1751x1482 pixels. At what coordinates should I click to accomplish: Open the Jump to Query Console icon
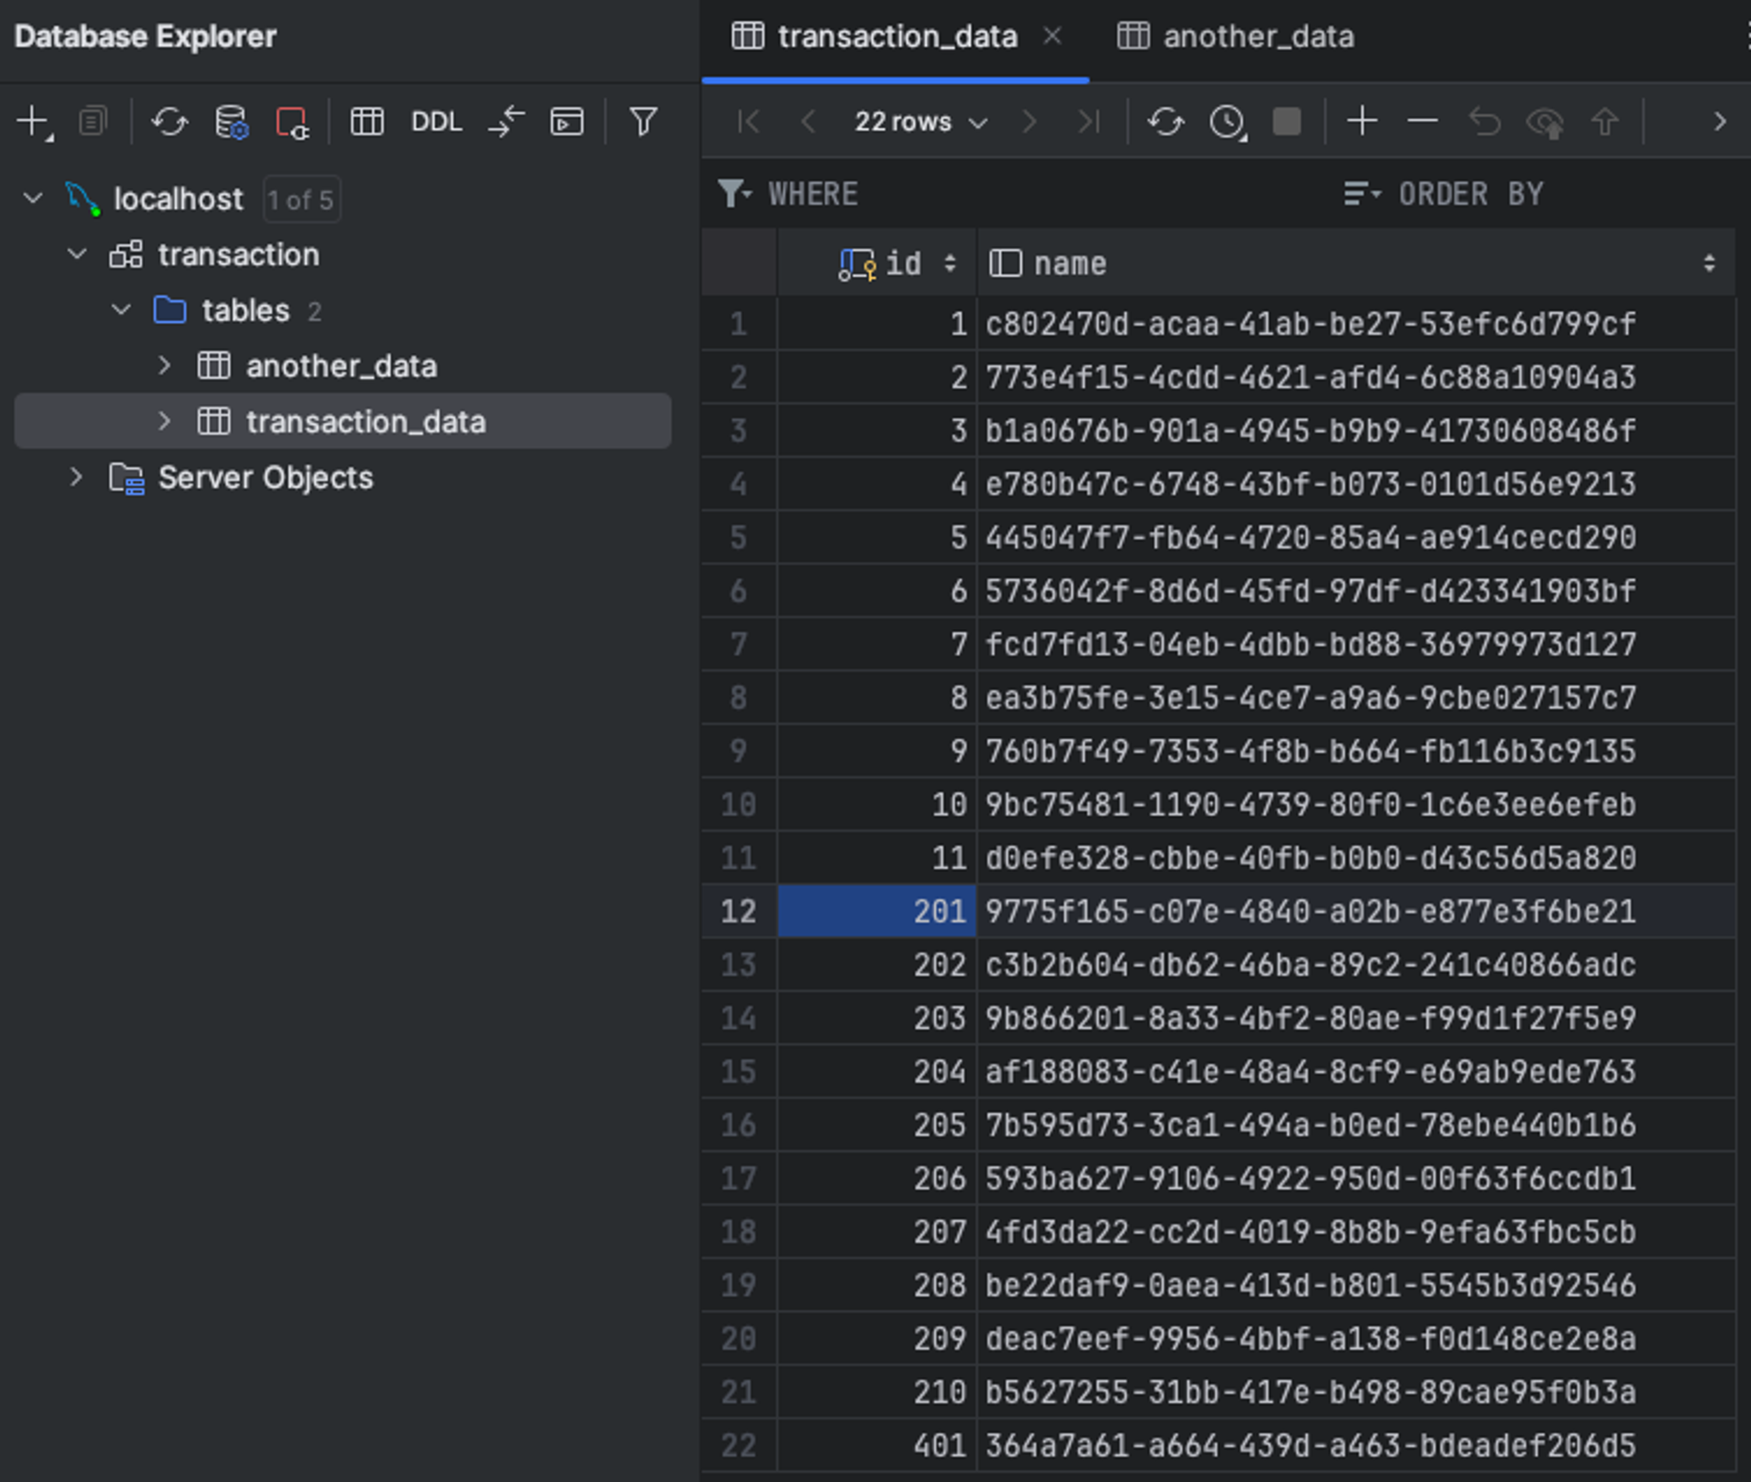pos(566,121)
